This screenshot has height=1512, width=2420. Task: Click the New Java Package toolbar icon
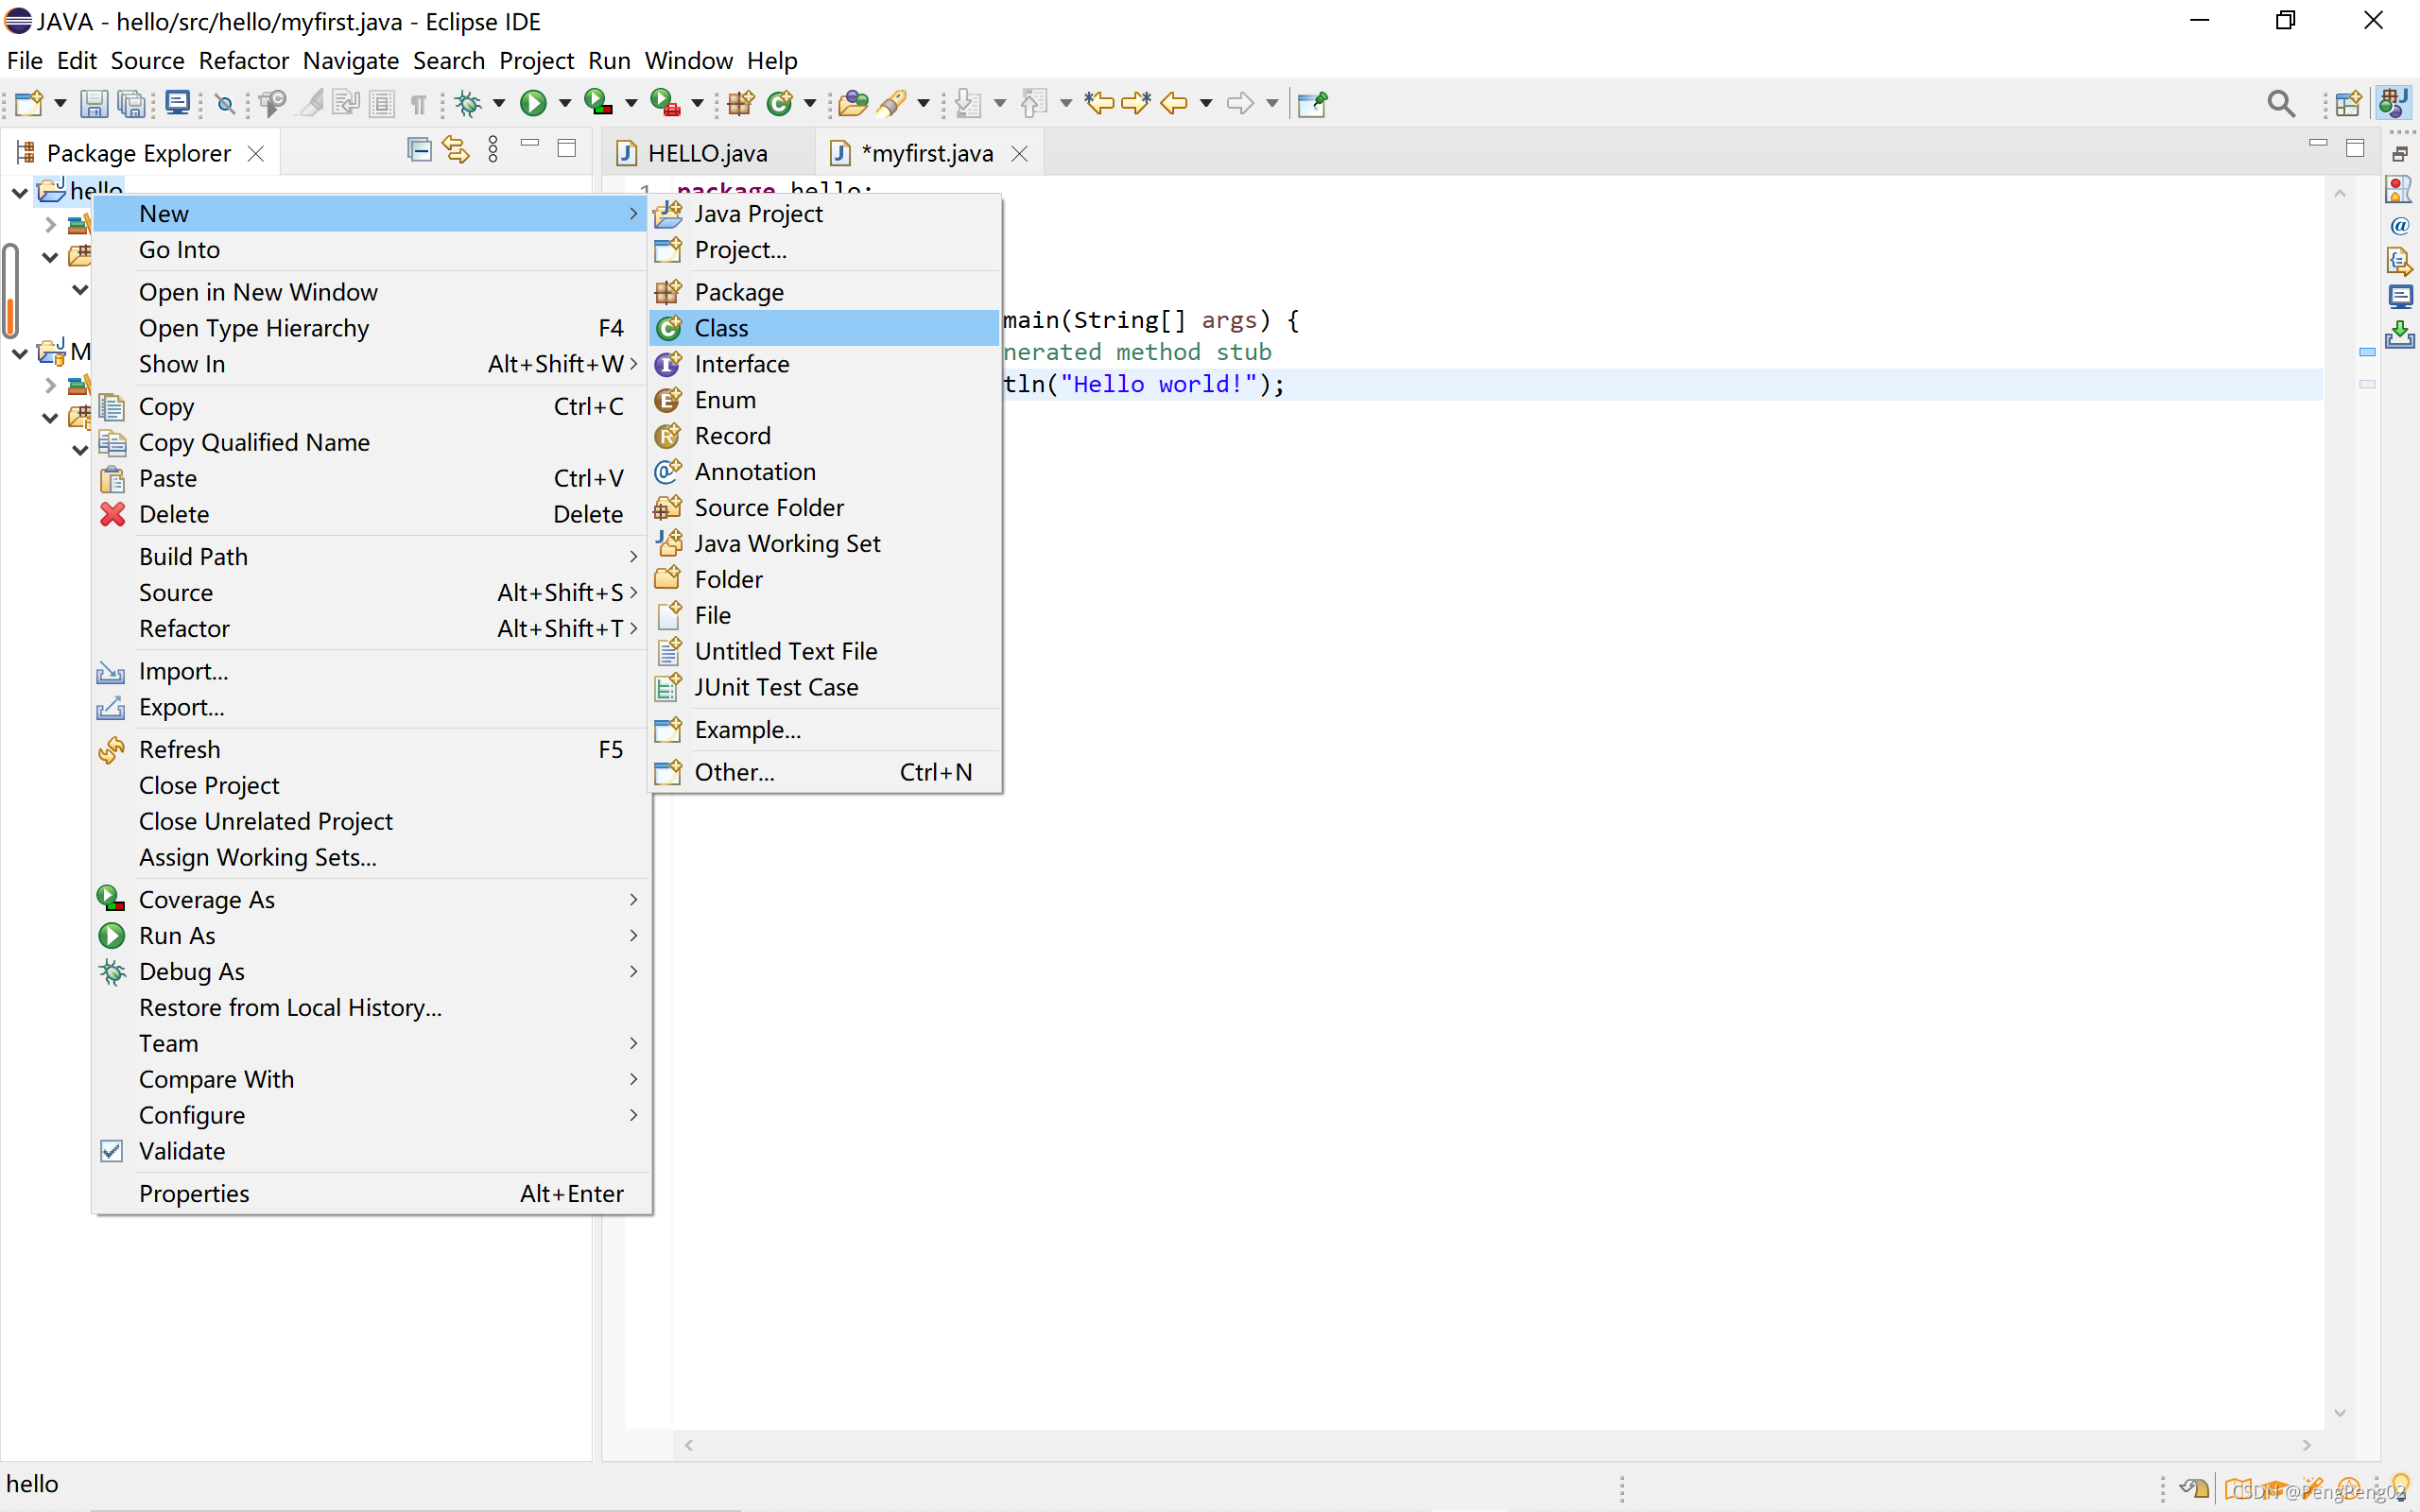(x=741, y=103)
